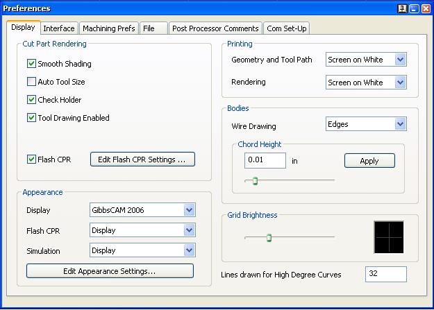Expand the Appearance Flash CPR dropdown

pyautogui.click(x=142, y=230)
